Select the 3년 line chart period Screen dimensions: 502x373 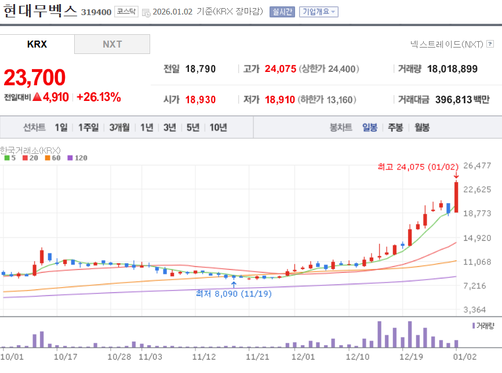(170, 128)
